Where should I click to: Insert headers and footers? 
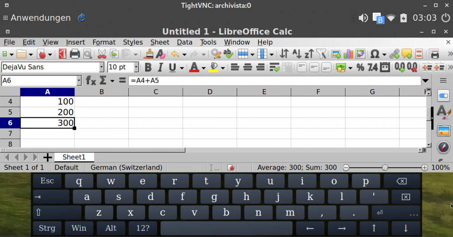[419, 54]
